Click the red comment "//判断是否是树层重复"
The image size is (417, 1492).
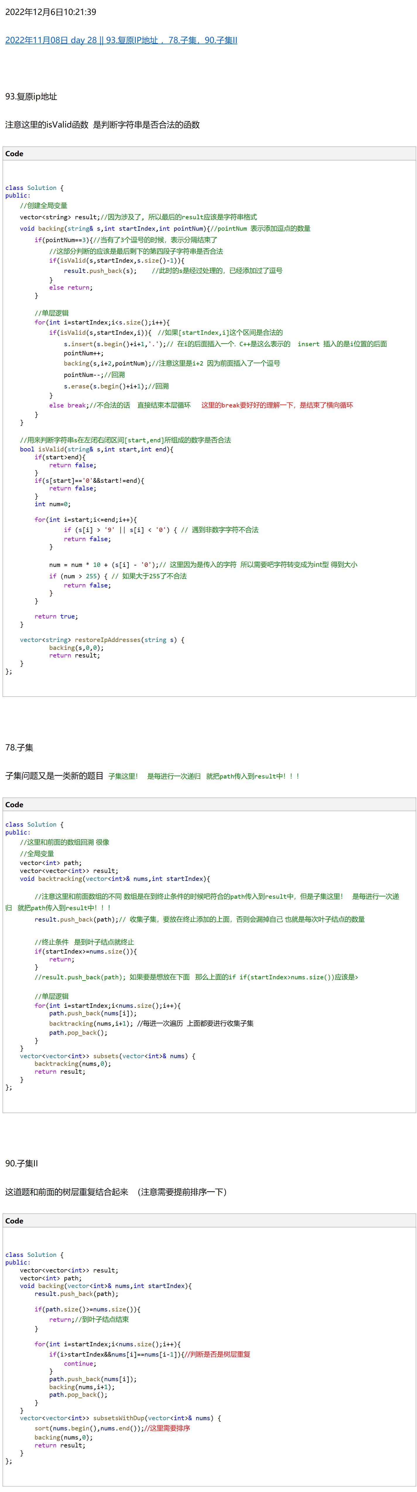pyautogui.click(x=217, y=1354)
